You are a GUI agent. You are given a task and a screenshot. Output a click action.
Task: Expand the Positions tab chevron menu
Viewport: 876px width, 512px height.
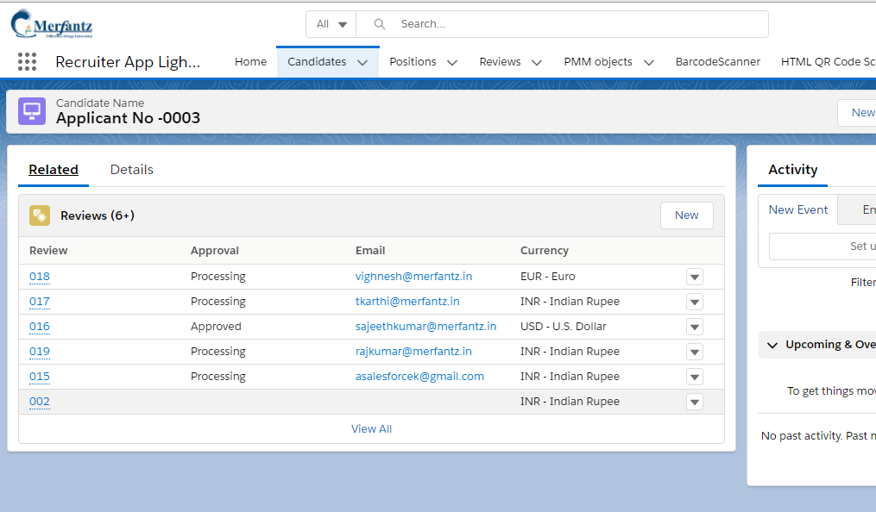pyautogui.click(x=452, y=62)
